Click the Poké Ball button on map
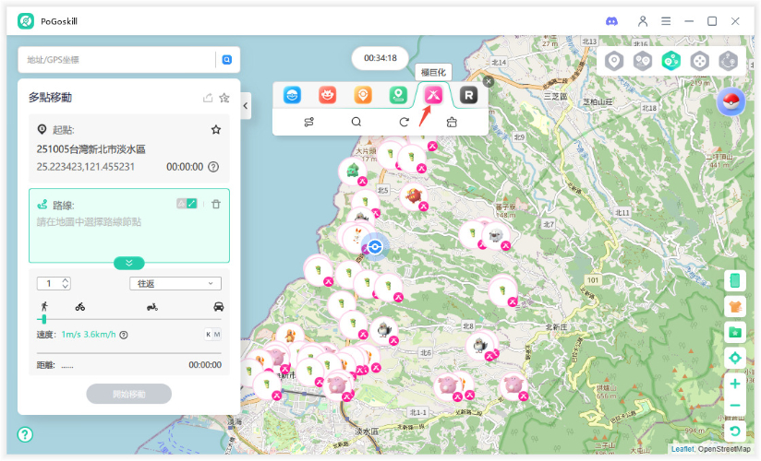The height and width of the screenshot is (461, 761). click(x=731, y=101)
